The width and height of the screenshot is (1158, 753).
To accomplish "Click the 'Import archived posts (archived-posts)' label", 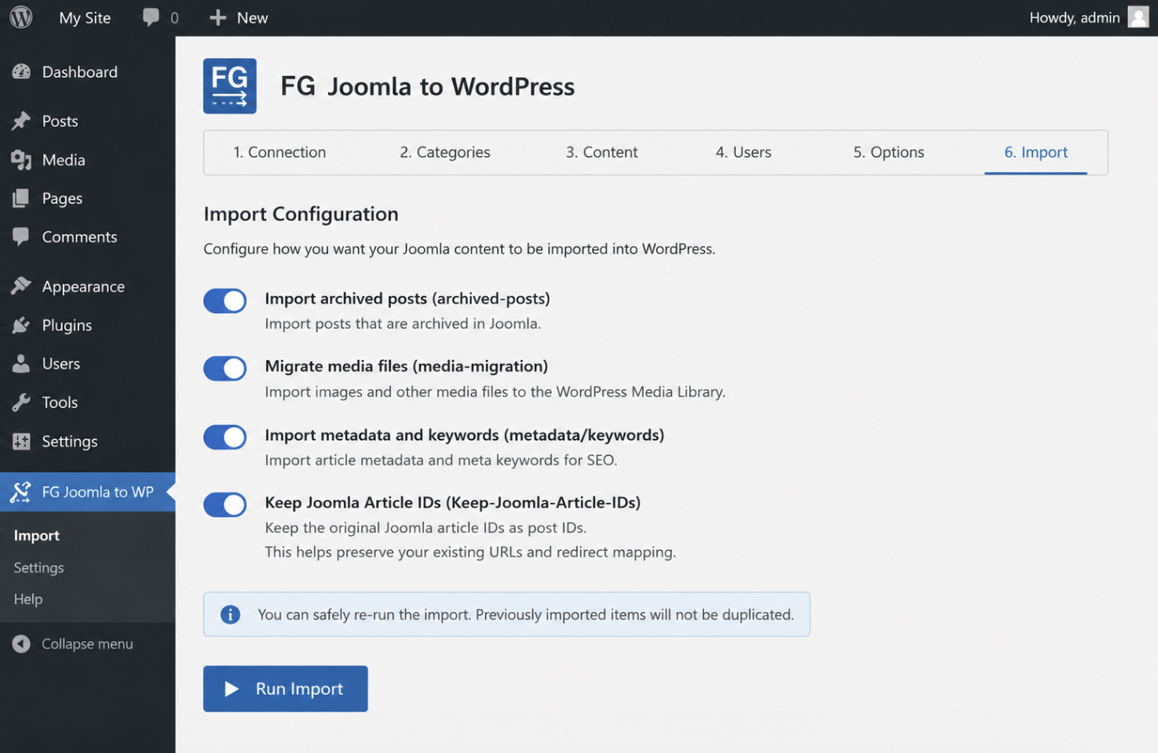I will coord(407,298).
